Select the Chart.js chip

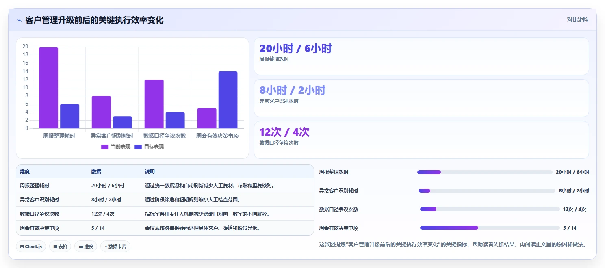tap(31, 246)
